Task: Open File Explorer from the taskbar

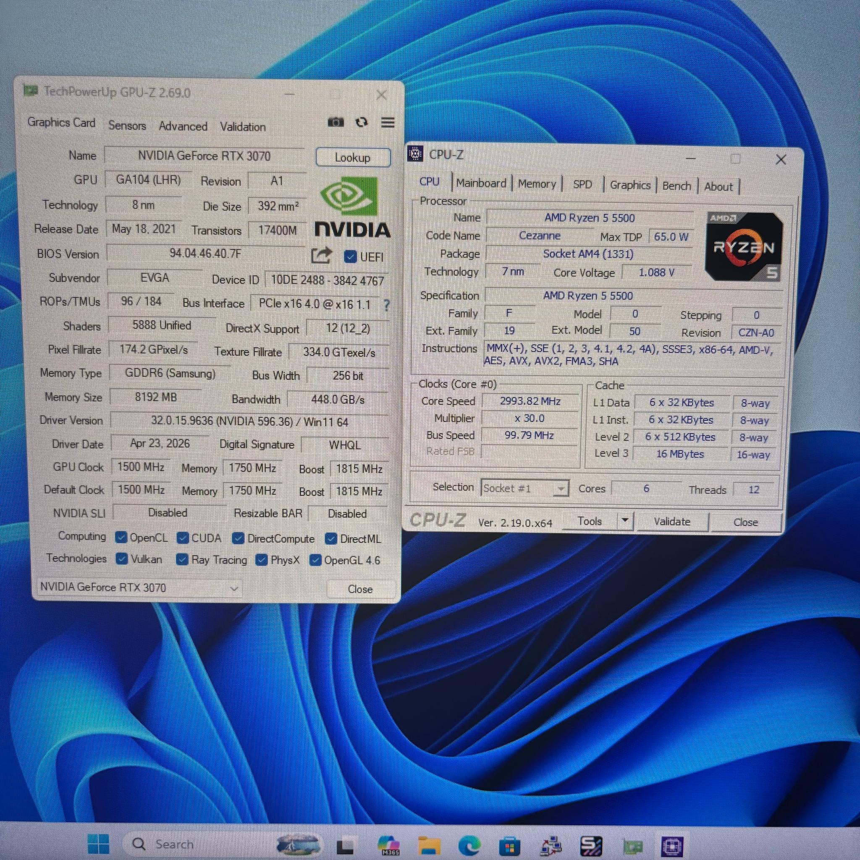Action: pos(429,845)
